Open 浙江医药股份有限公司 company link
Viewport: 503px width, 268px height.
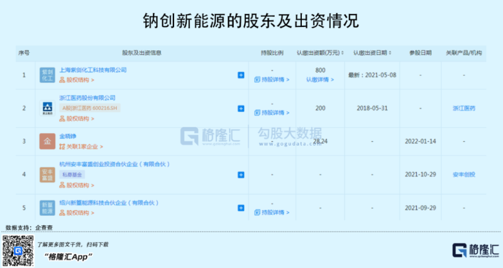coord(87,98)
